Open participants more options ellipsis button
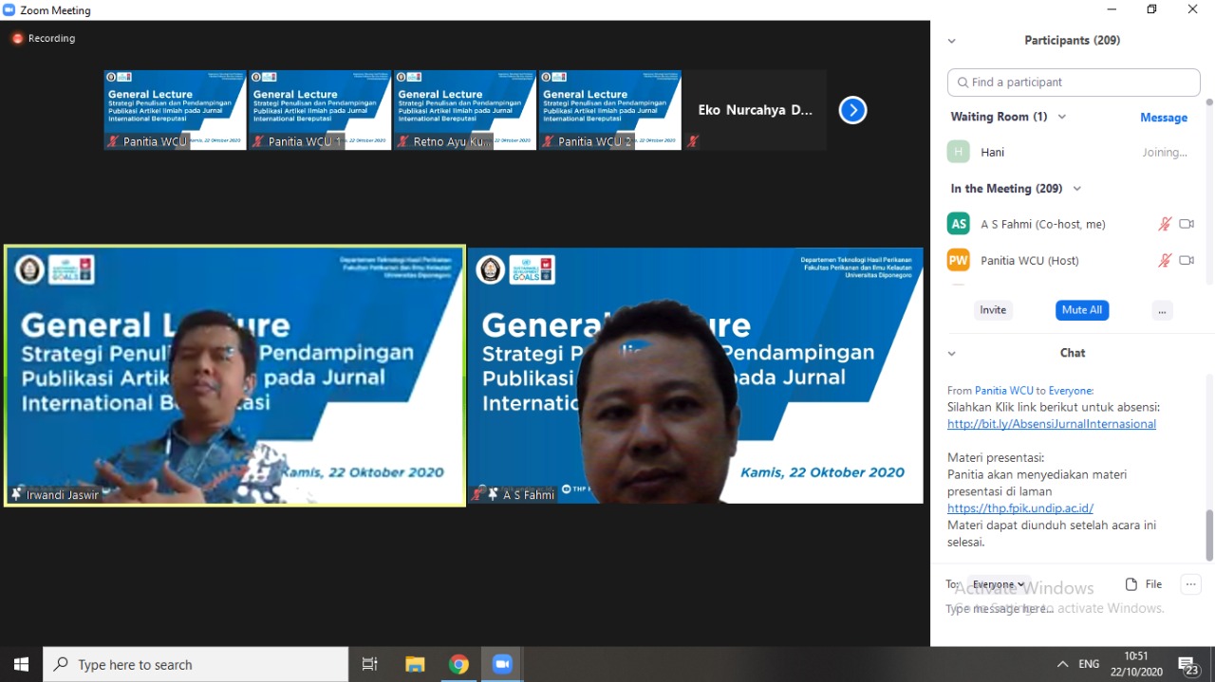1215x682 pixels. [x=1163, y=310]
